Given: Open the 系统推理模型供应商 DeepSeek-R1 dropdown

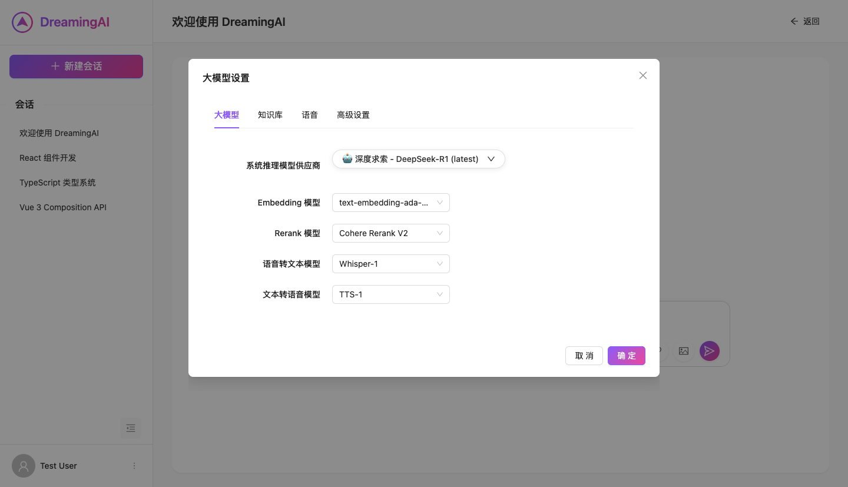Looking at the screenshot, I should (418, 158).
